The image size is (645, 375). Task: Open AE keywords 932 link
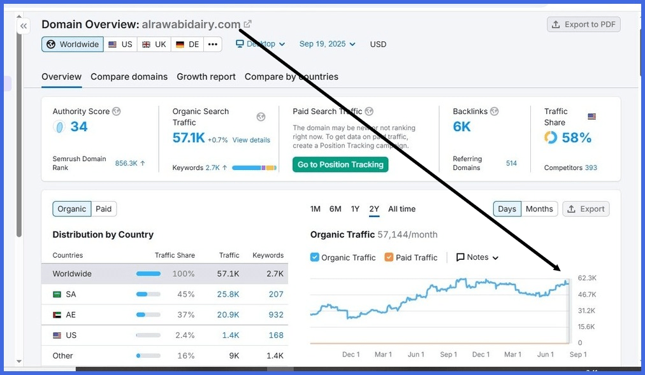click(276, 315)
